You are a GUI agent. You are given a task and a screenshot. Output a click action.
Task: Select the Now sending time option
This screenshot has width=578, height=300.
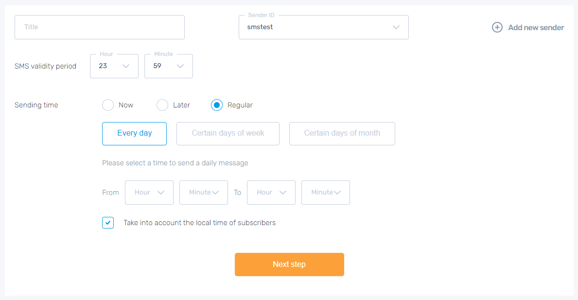pyautogui.click(x=108, y=105)
